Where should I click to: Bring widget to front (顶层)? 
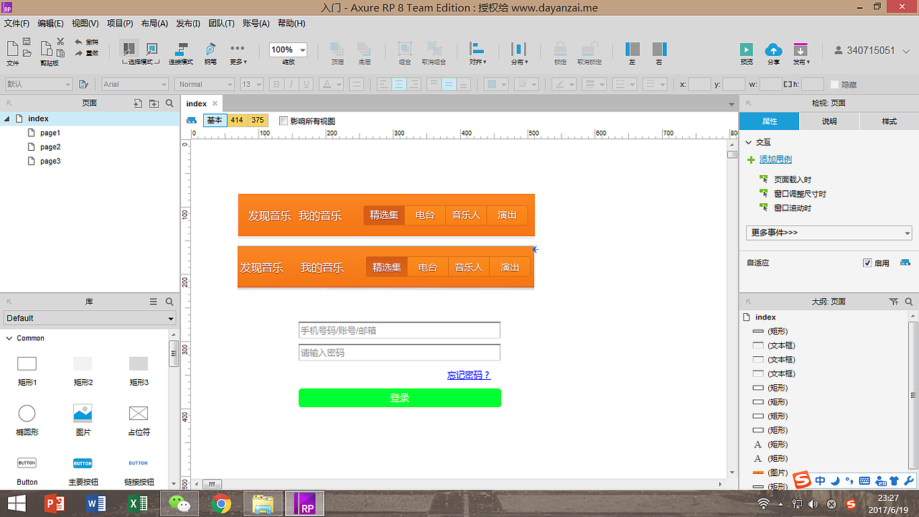(x=337, y=54)
